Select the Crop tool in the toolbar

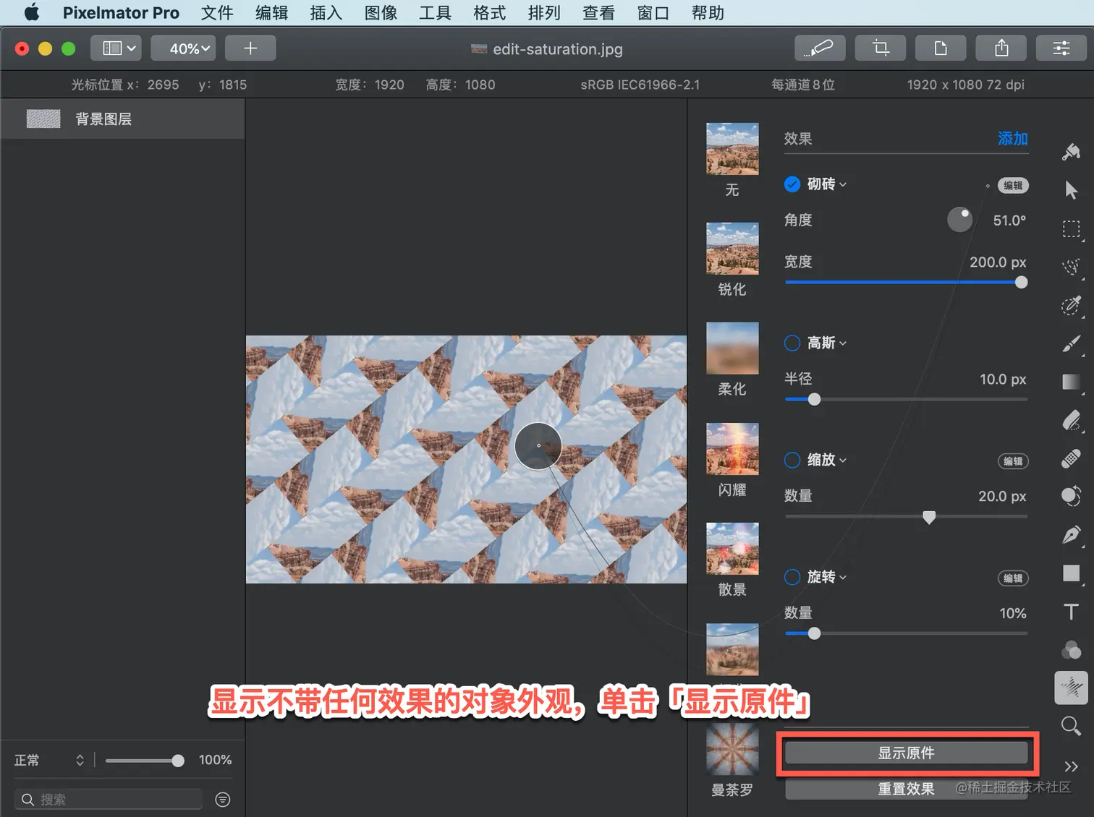(881, 48)
